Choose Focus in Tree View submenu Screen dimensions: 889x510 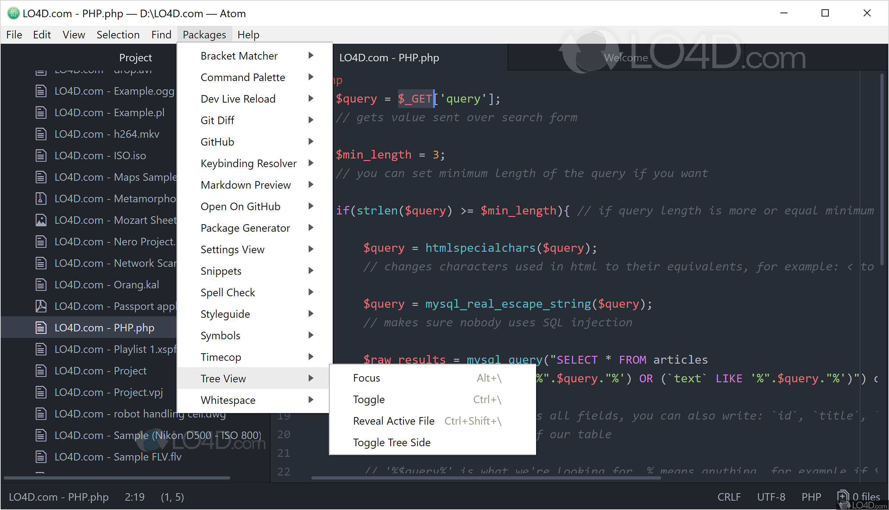(432, 378)
